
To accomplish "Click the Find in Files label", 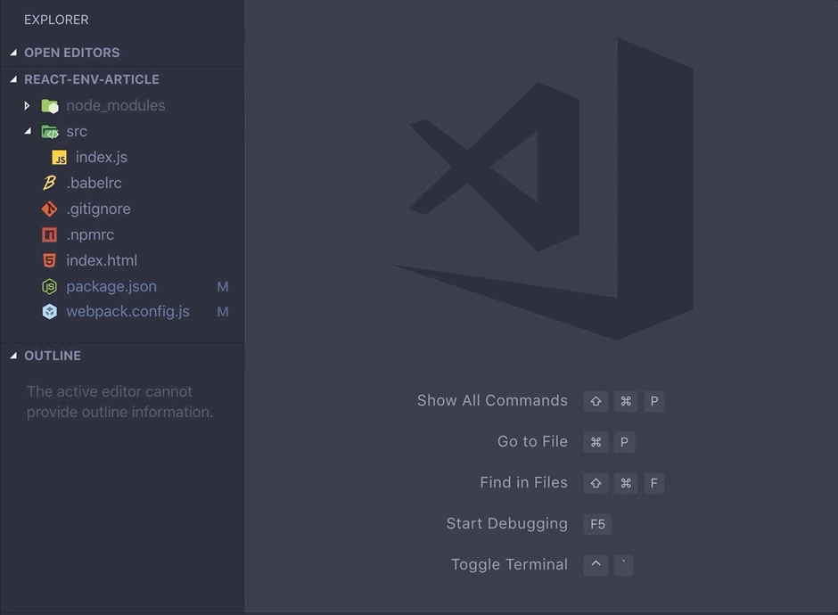I will (524, 482).
